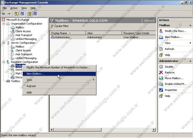Click the Create Filter funnel icon
Screen dimensions: 193x138
tap(52, 26)
